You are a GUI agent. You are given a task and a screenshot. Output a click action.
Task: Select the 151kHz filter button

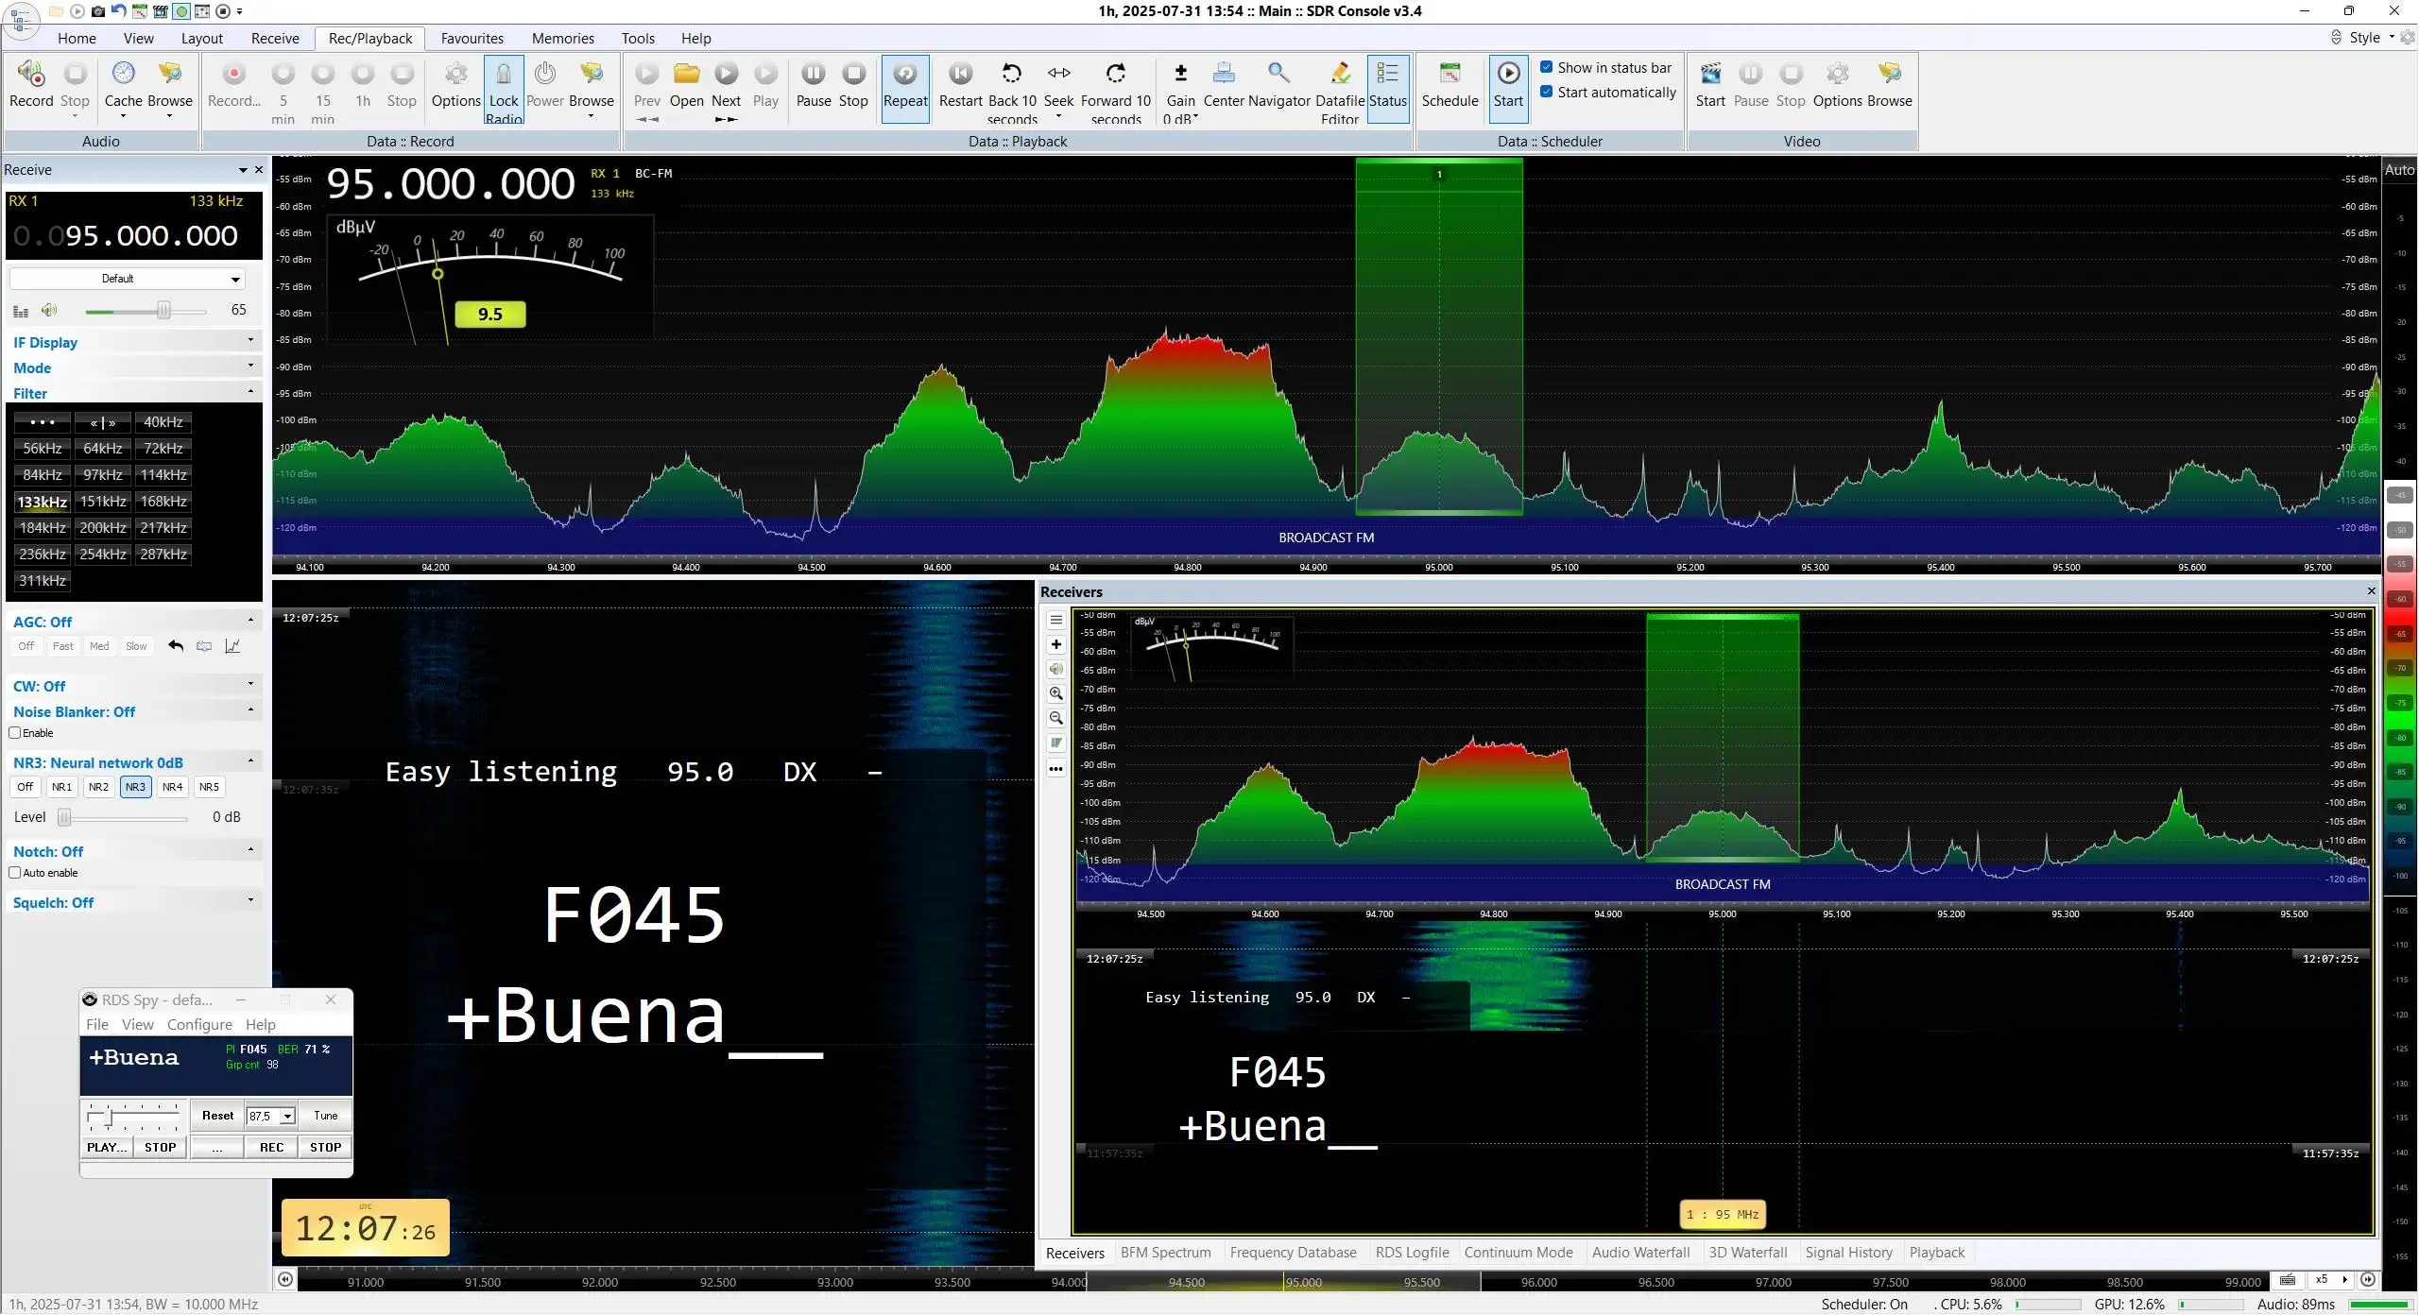103,502
